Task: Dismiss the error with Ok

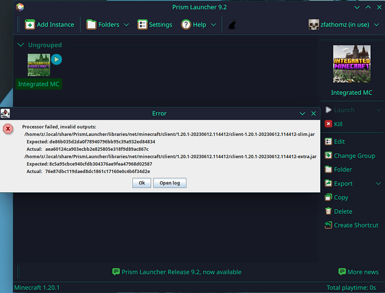Action: pyautogui.click(x=142, y=183)
